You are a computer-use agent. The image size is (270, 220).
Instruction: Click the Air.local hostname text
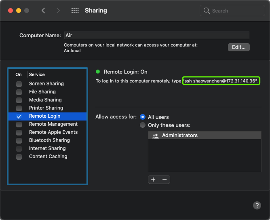pyautogui.click(x=72, y=51)
